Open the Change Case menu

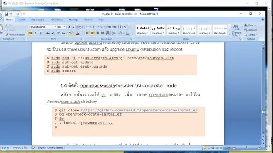(x=64, y=33)
